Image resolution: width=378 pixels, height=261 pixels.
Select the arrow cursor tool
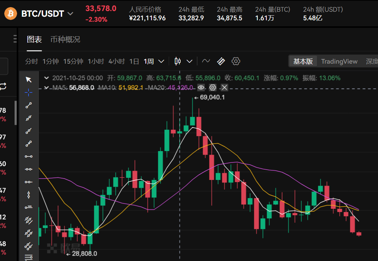coord(29,79)
